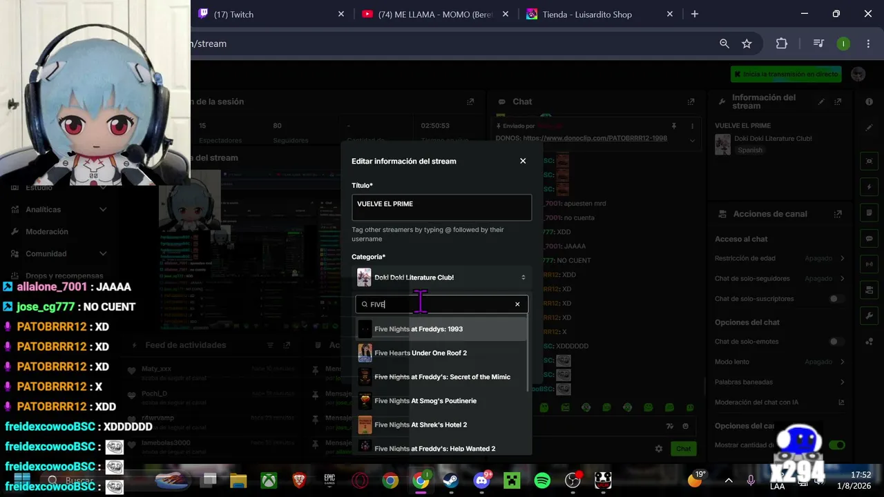The width and height of the screenshot is (884, 497).
Task: Open the browser extensions puzzle icon
Action: click(x=782, y=43)
